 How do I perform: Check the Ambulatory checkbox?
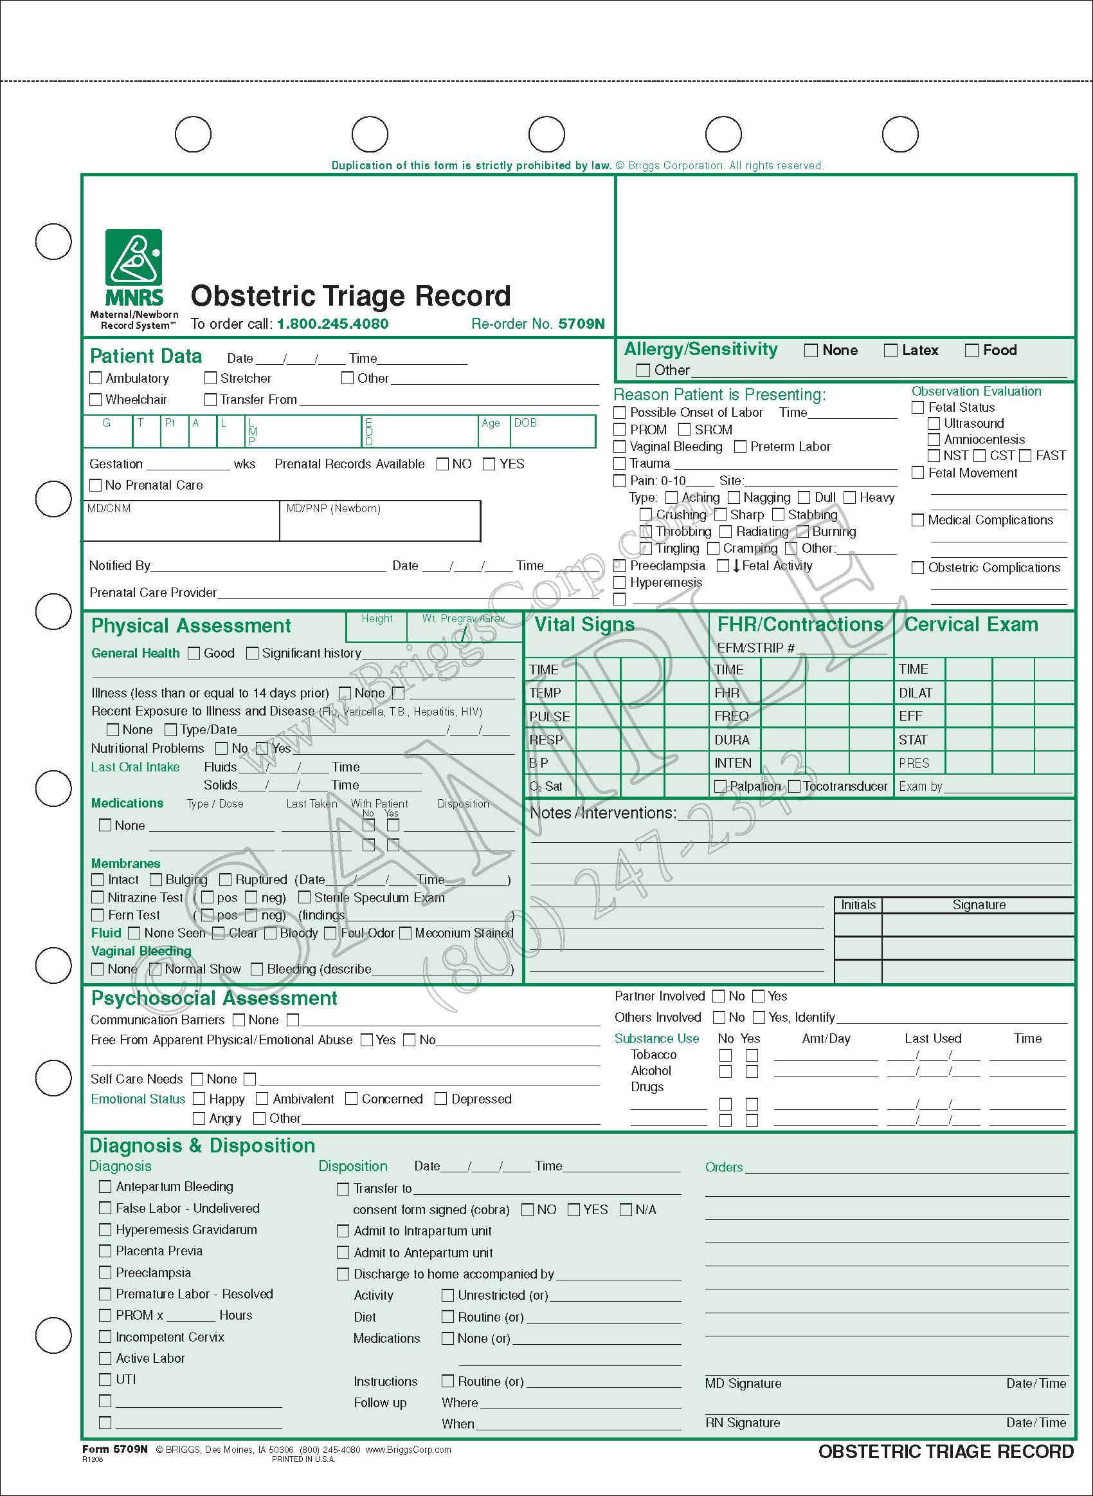coord(96,378)
